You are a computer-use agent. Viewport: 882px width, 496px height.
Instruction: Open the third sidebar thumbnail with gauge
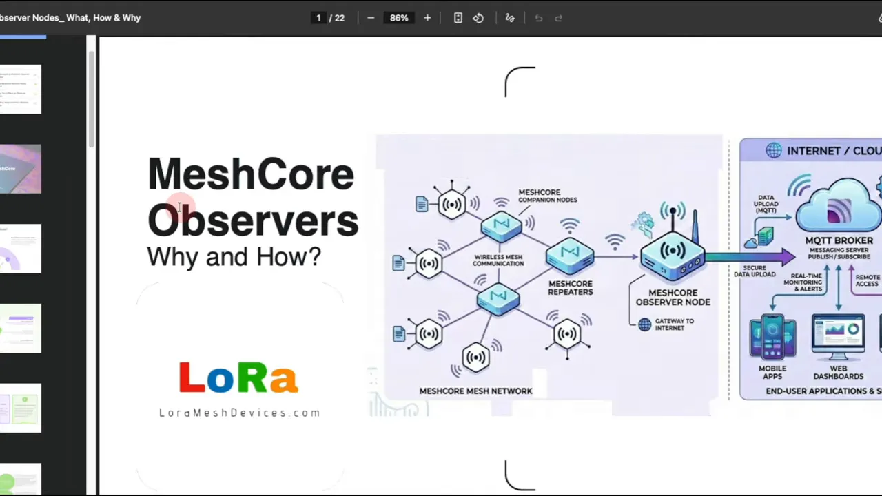pos(21,249)
